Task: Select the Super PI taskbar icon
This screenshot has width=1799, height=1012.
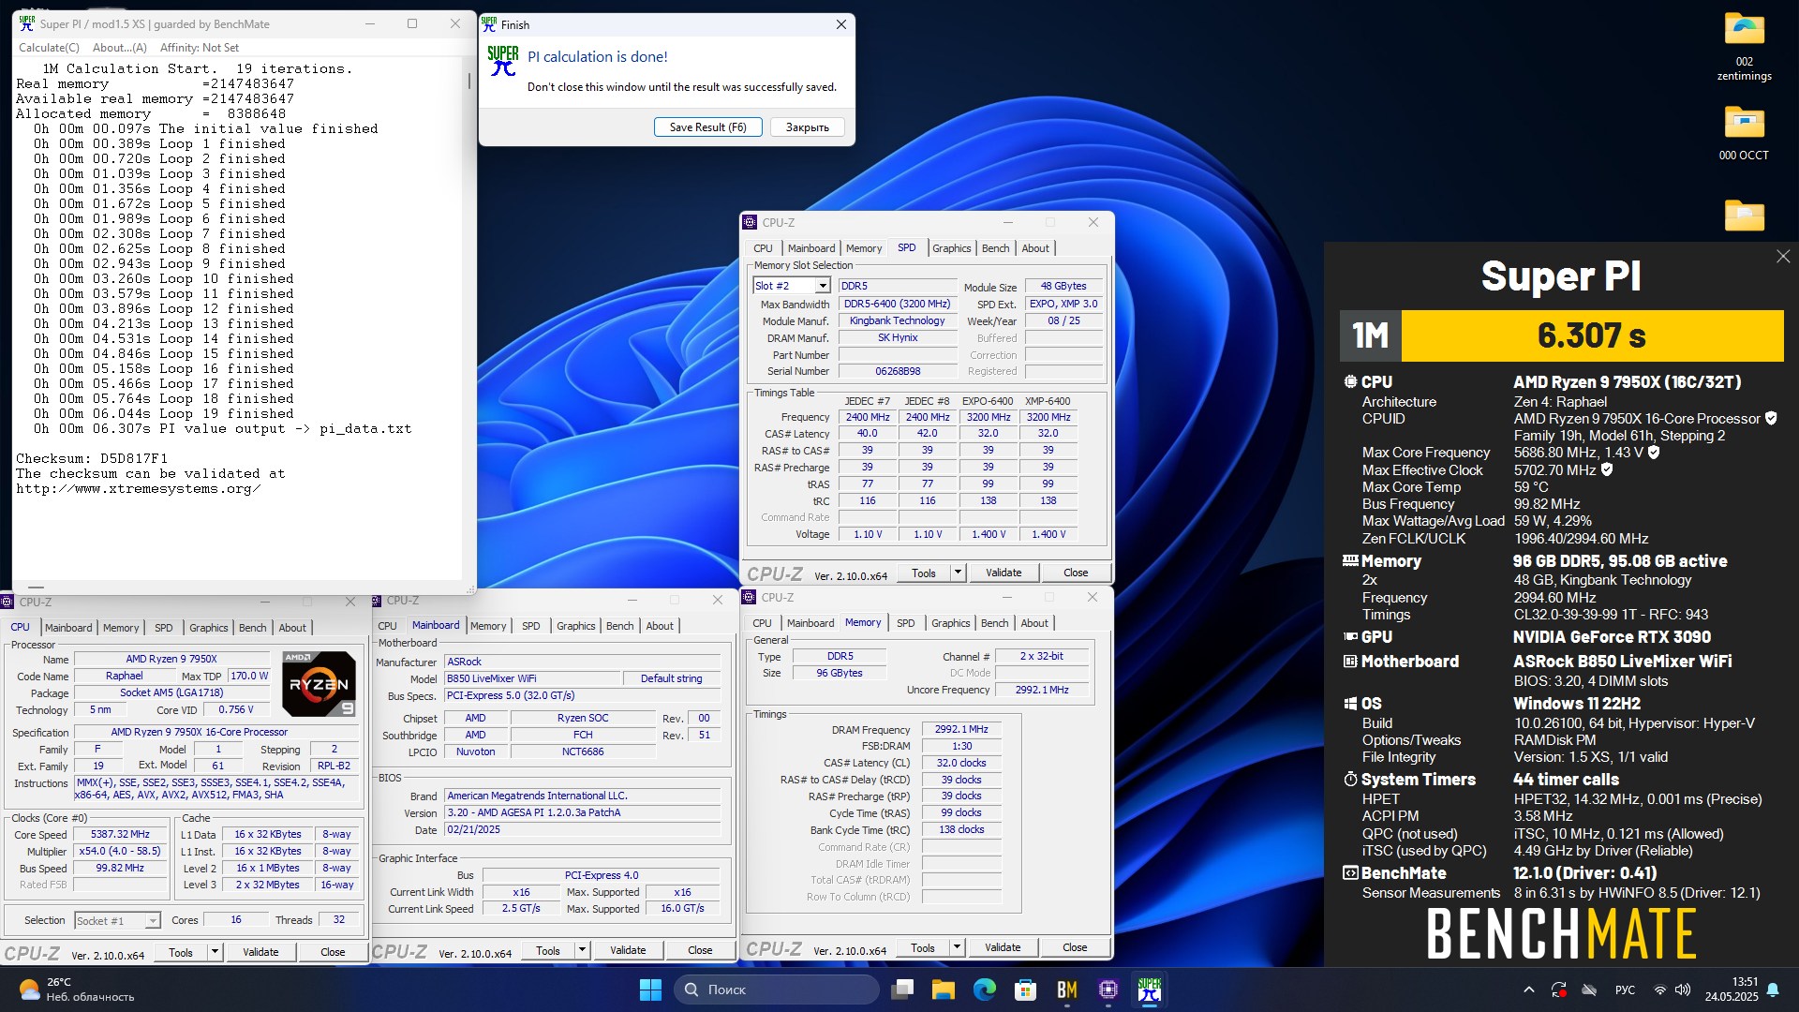Action: pyautogui.click(x=1150, y=990)
